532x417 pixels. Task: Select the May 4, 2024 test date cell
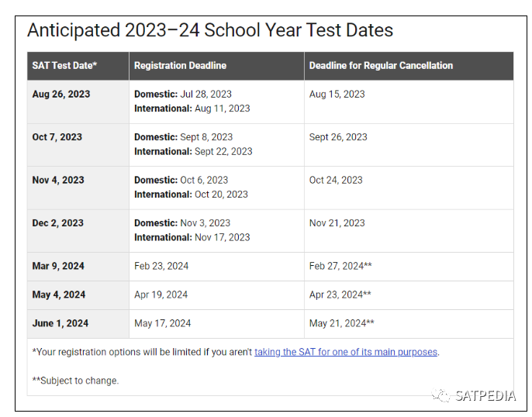[x=58, y=295]
